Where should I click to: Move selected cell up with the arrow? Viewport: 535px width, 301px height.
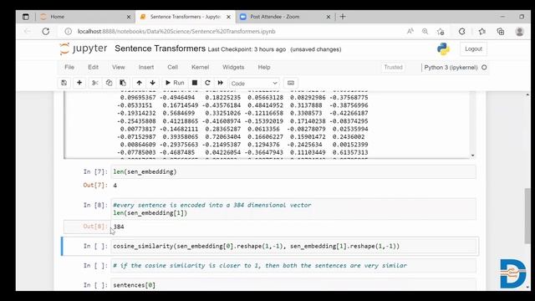point(140,83)
